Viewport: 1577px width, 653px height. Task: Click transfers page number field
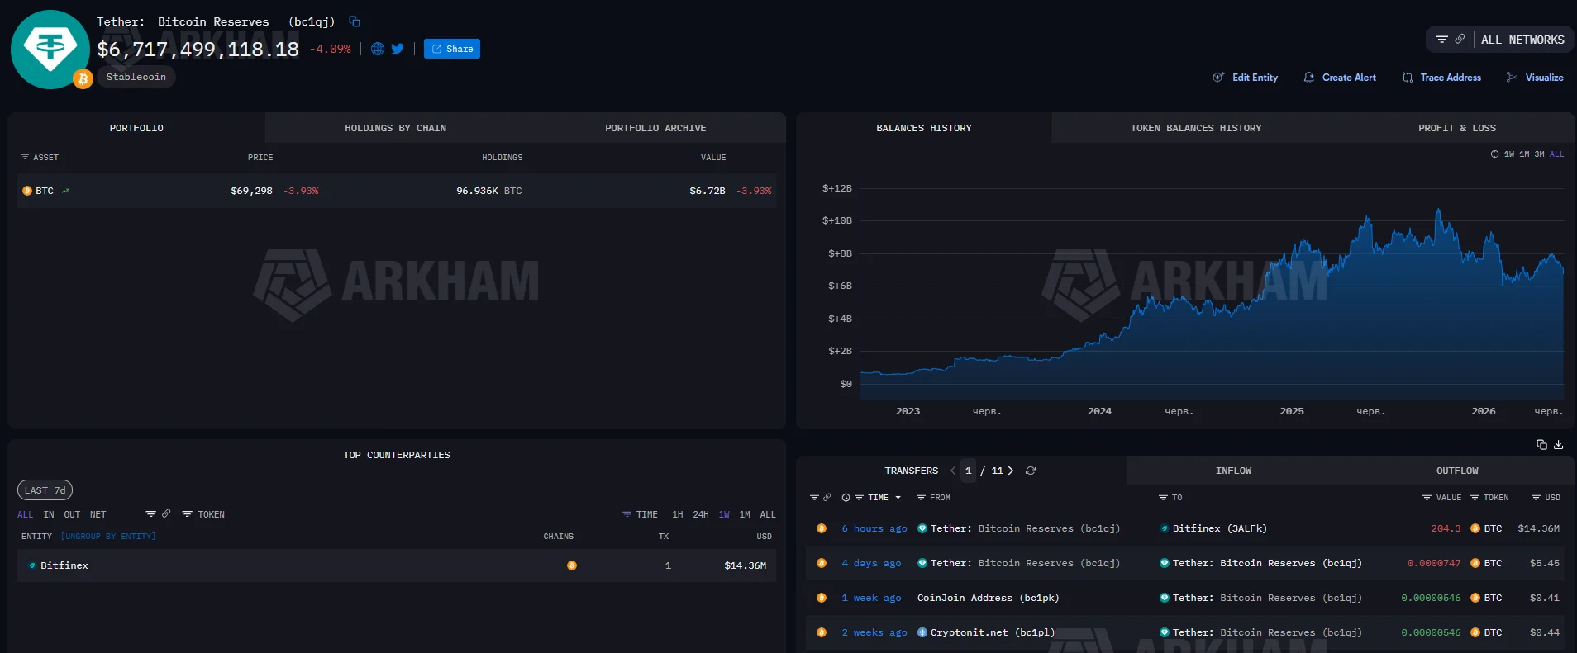click(968, 471)
